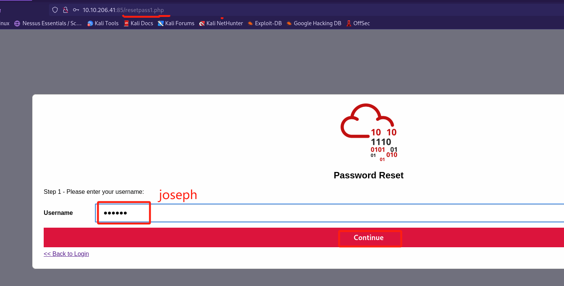The image size is (564, 286).
Task: Click the Kali Forums bookmark icon
Action: [x=161, y=23]
